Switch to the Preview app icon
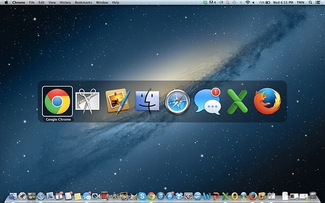 point(118,102)
